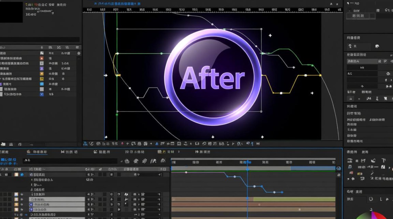Click the blue playhead on timeline ruler
This screenshot has width=393, height=219.
[x=248, y=162]
